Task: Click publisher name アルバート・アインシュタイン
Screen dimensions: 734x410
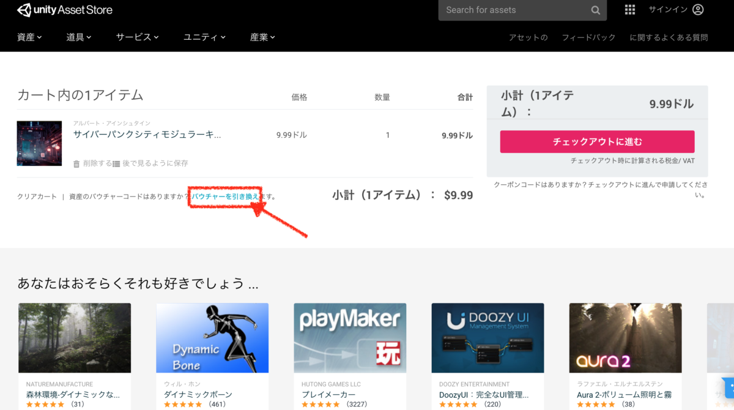Action: click(111, 124)
